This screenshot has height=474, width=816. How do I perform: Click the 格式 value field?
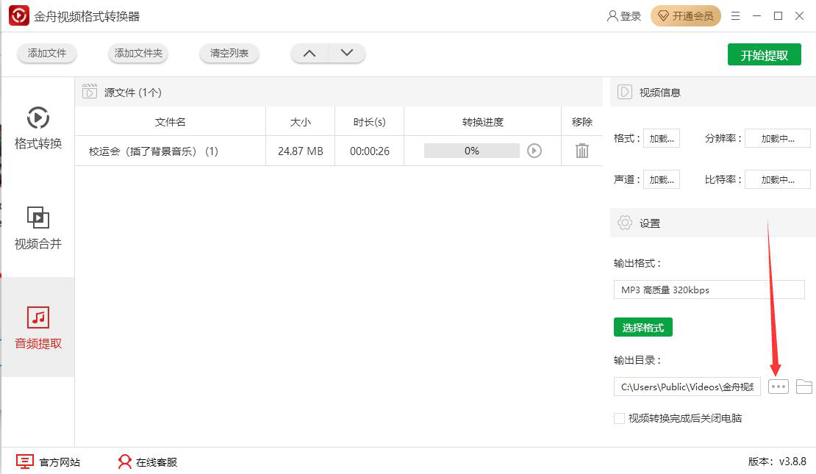(x=662, y=138)
